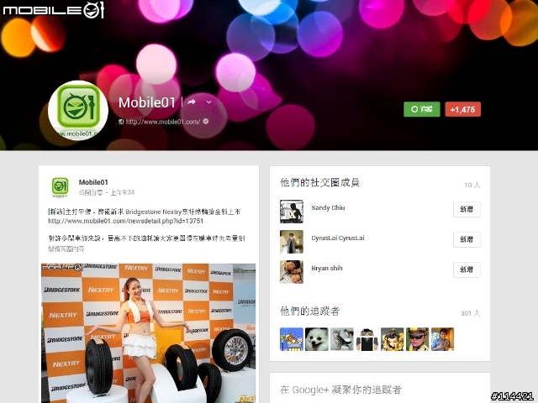Click the share arrow next to Mobile01
The image size is (538, 403).
(x=192, y=102)
